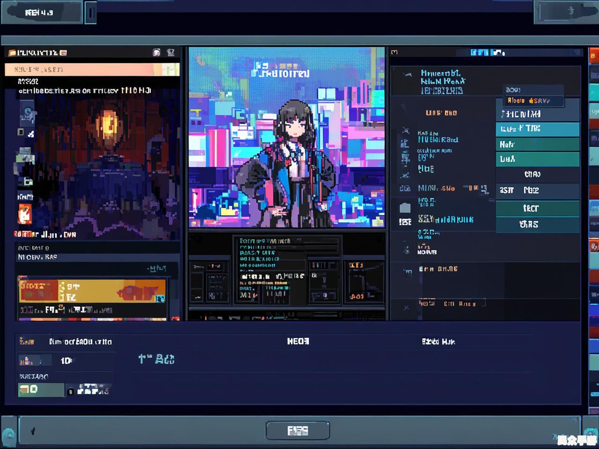Click the small bracket icon in right panel header
Viewport: 599px width, 449px height.
pyautogui.click(x=394, y=52)
